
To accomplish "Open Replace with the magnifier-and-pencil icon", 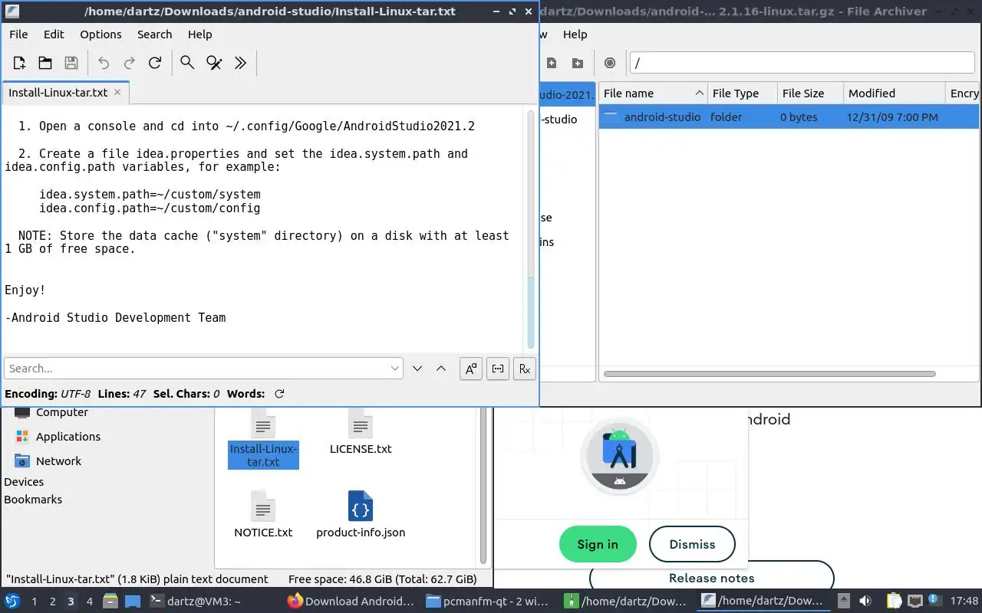I will pos(214,63).
